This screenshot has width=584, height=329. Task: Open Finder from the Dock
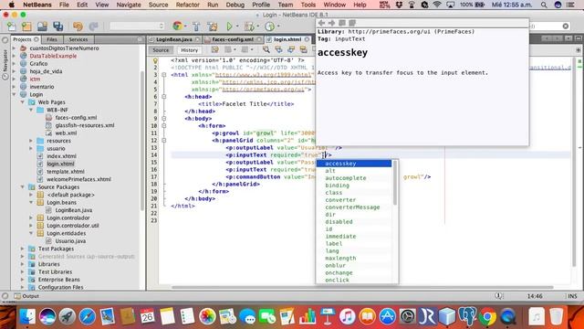click(26, 316)
